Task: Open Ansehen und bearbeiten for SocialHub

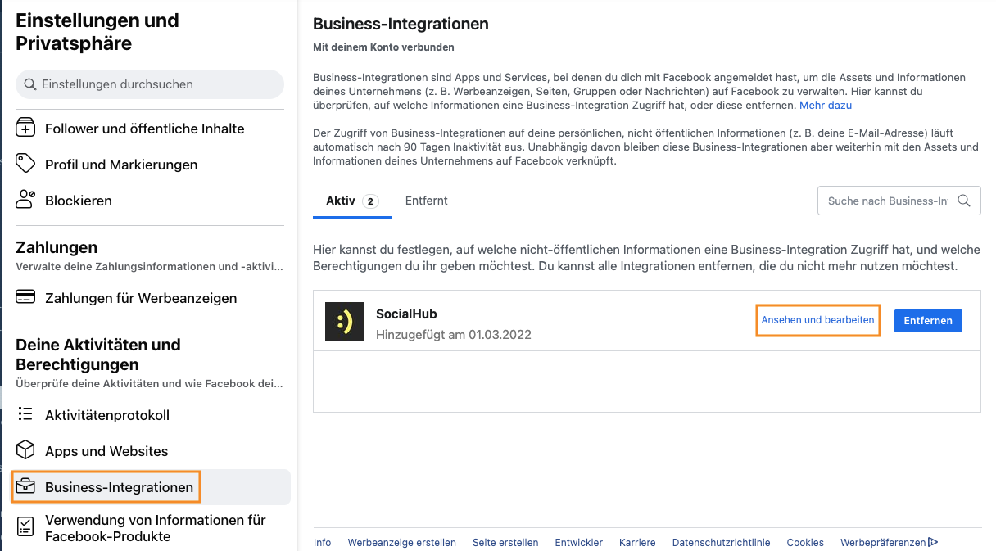Action: [817, 320]
